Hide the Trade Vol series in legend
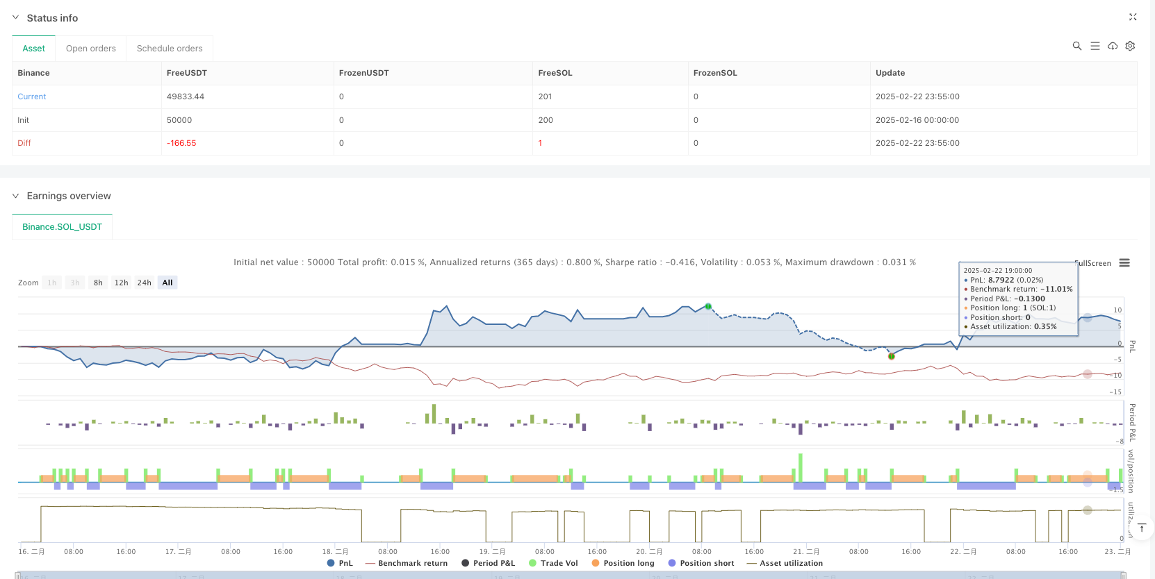1155x579 pixels. (553, 563)
